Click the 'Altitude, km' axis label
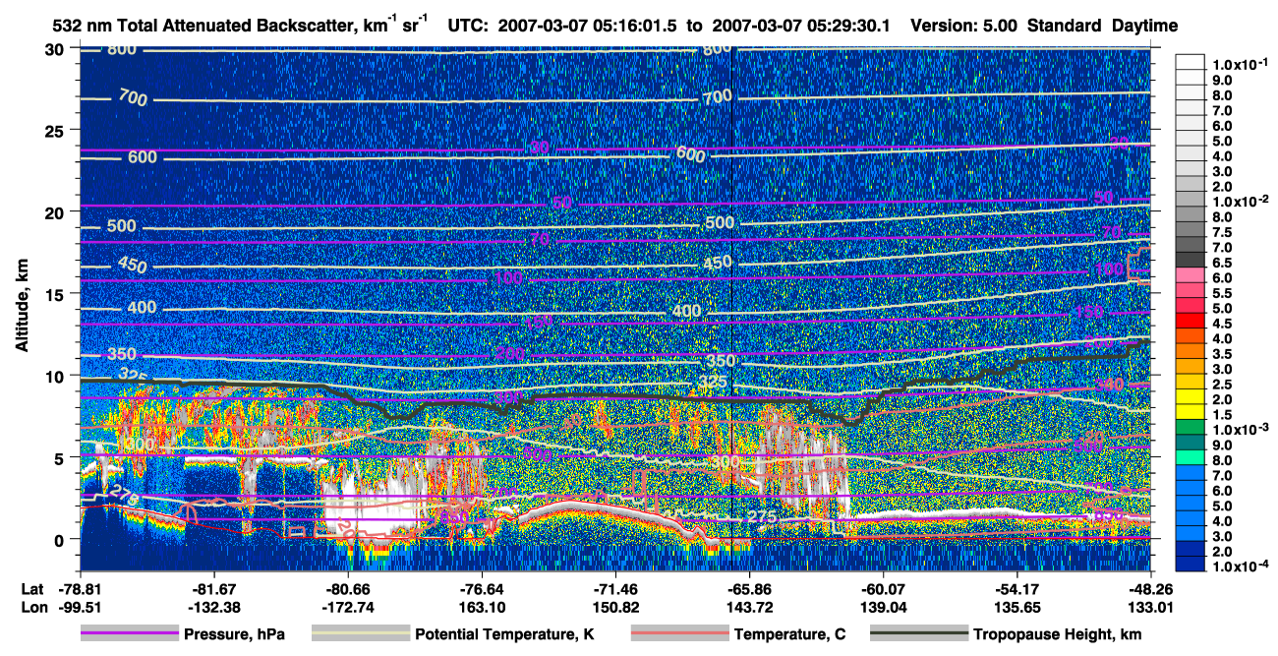The width and height of the screenshot is (1278, 656). pos(21,308)
